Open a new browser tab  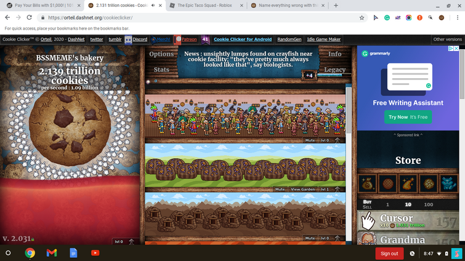(x=336, y=6)
